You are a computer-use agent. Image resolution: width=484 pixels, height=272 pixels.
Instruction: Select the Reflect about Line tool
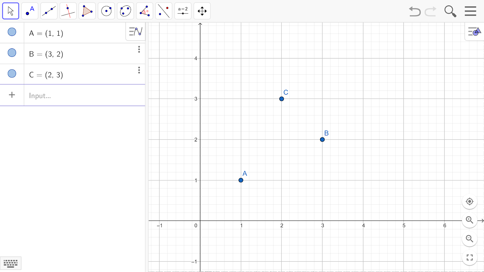click(164, 11)
